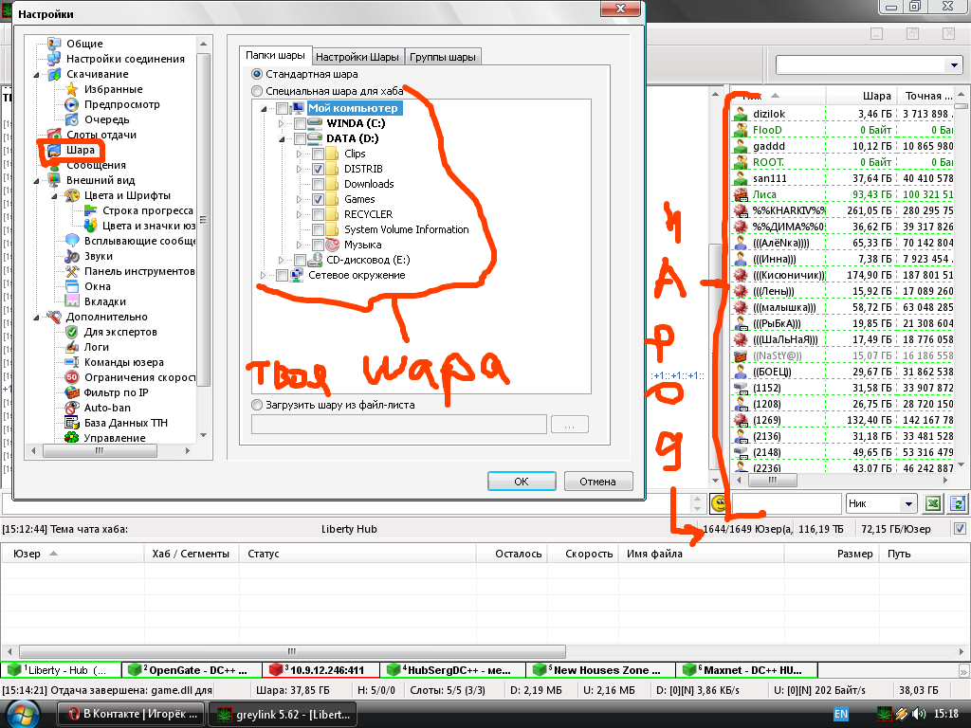
Task: Switch to the Группы шары tab
Action: [443, 57]
